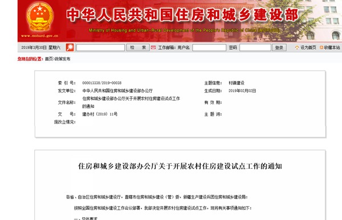Click the index number 000013338/2019-00038
The width and height of the screenshot is (342, 220).
point(102,83)
